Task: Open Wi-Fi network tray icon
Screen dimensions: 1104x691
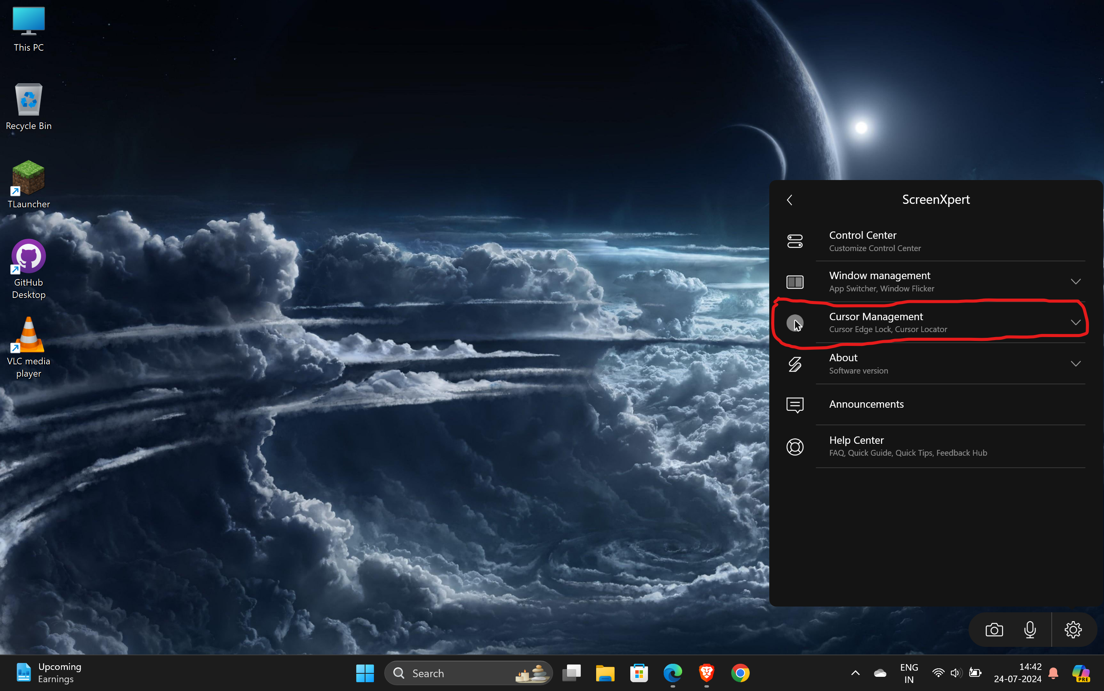Action: pos(938,673)
